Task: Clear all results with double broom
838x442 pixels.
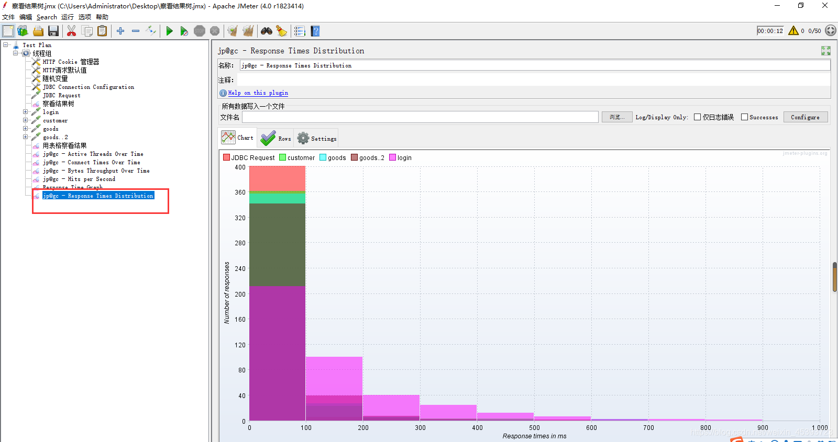Action: [248, 31]
